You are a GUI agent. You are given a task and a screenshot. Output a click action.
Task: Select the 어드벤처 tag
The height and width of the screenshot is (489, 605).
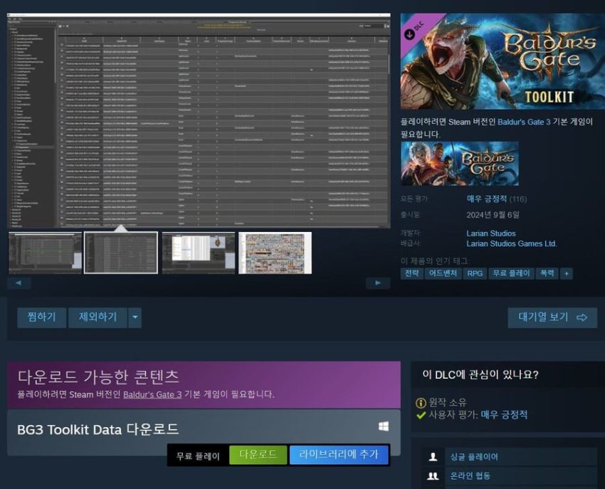443,273
